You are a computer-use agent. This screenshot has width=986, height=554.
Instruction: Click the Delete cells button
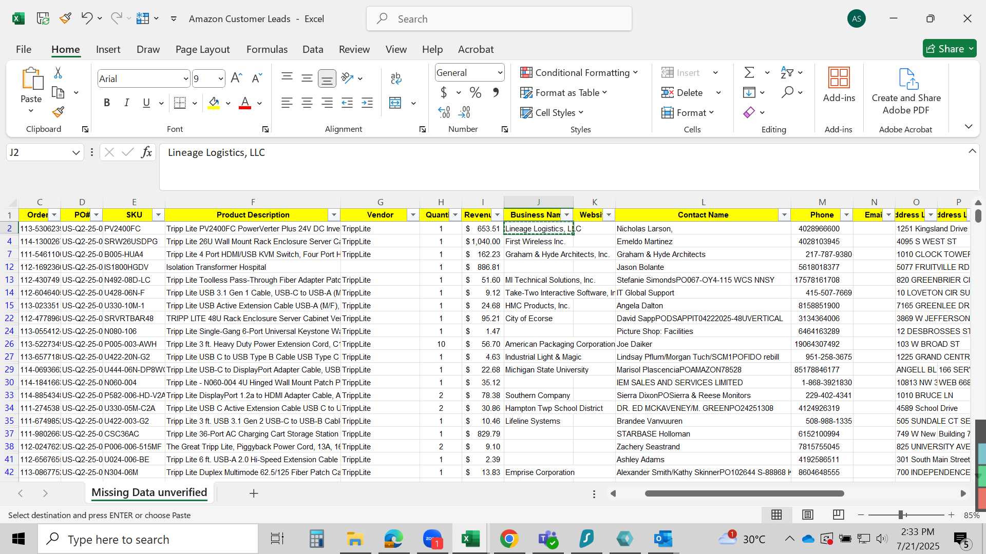(683, 92)
